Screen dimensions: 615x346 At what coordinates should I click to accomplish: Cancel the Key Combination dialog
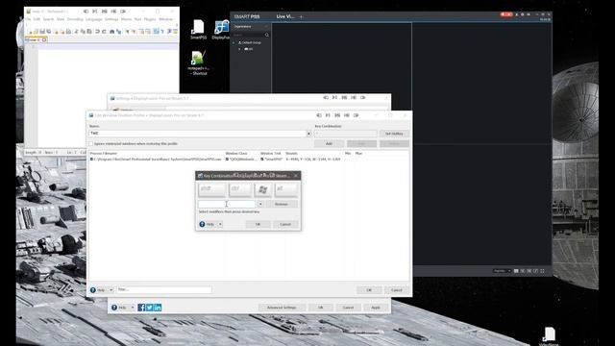click(x=285, y=224)
